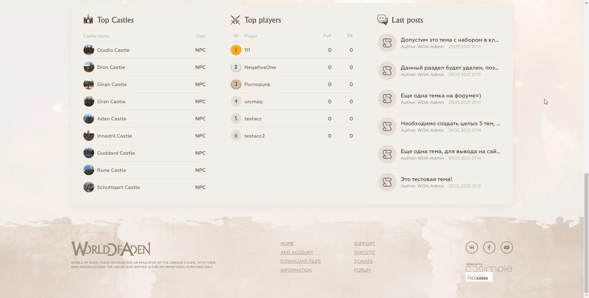This screenshot has height=298, width=589.
Task: Click the forum icon beside "Это тестовая тема!"
Action: tap(387, 182)
